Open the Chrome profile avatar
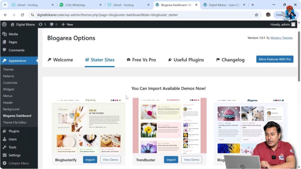 (268, 15)
